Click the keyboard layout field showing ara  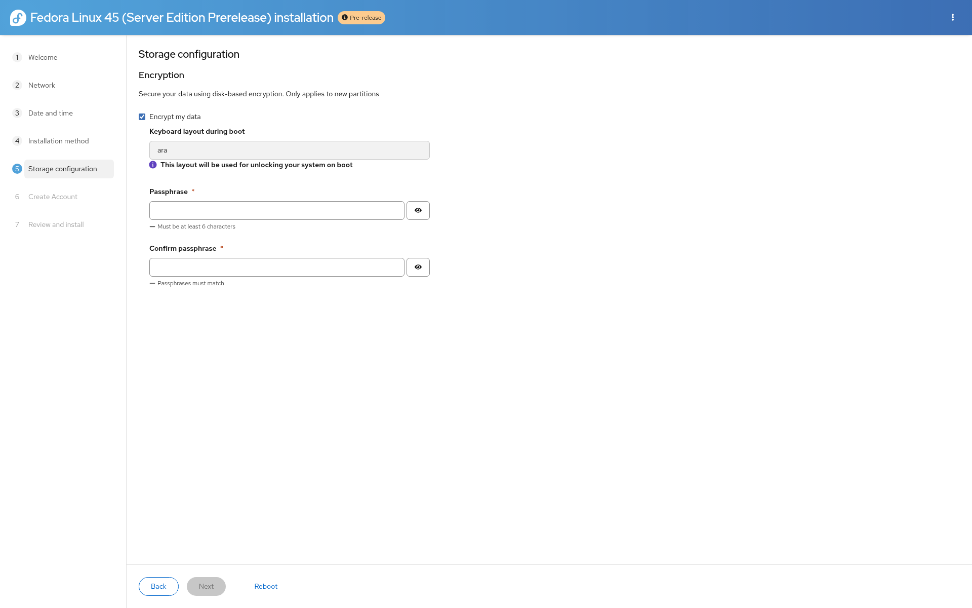290,150
